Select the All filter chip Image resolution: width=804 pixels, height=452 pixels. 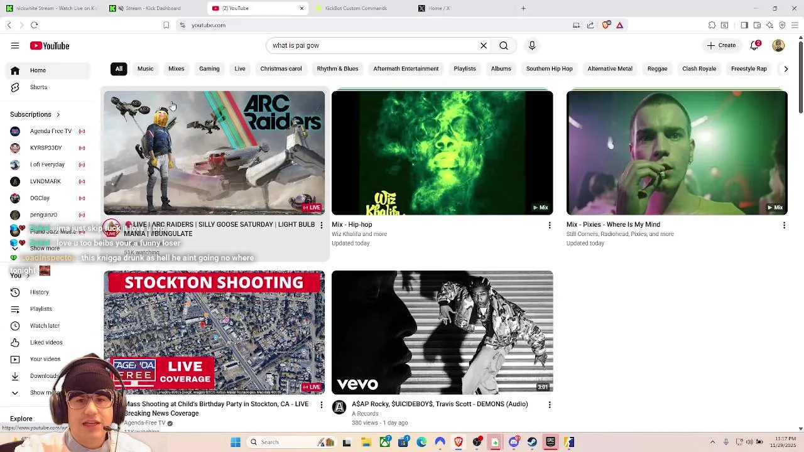click(119, 69)
